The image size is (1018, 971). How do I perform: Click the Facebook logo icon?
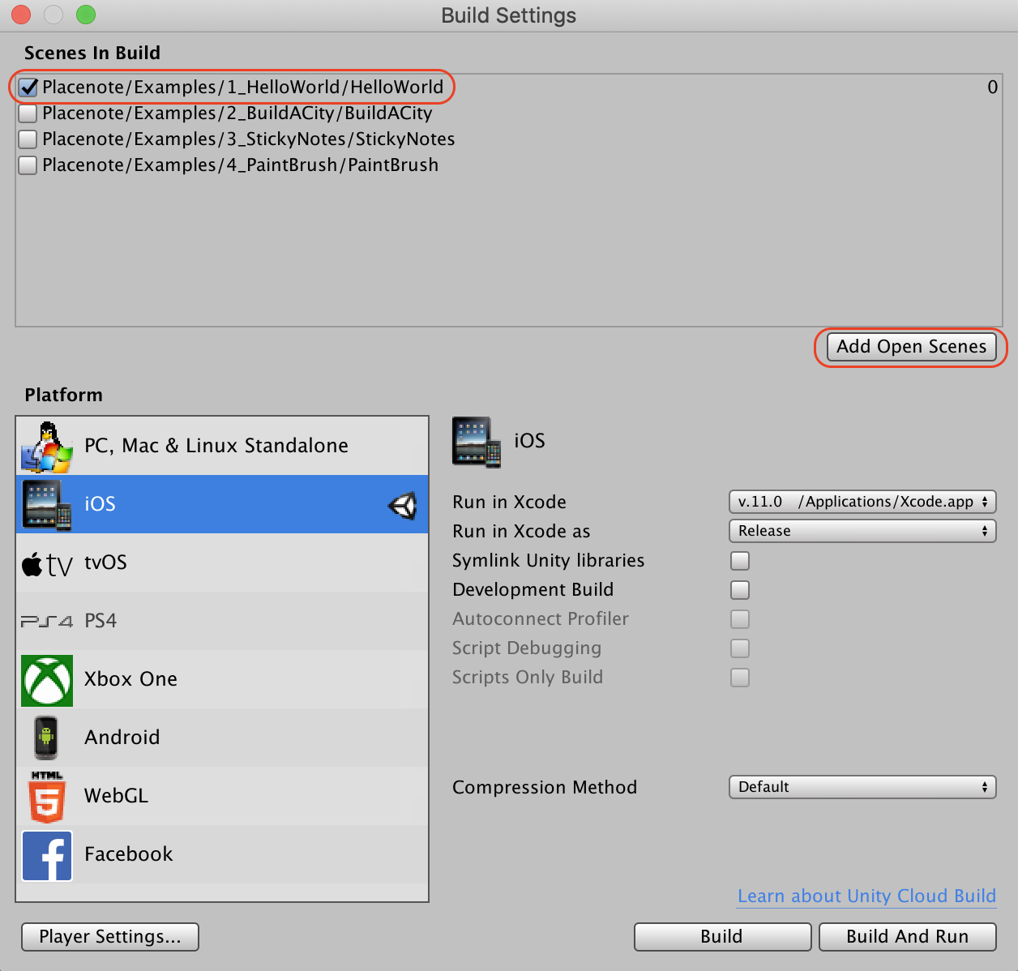47,855
